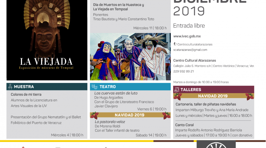Click 'Los cuervos están de luto' title
Image resolution: width=266 pixels, height=148 pixels.
[x=116, y=93]
